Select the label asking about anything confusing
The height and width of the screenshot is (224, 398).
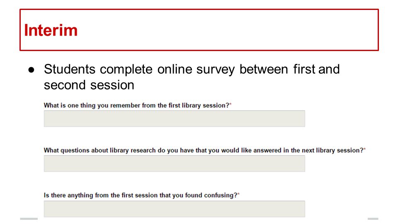tap(141, 195)
